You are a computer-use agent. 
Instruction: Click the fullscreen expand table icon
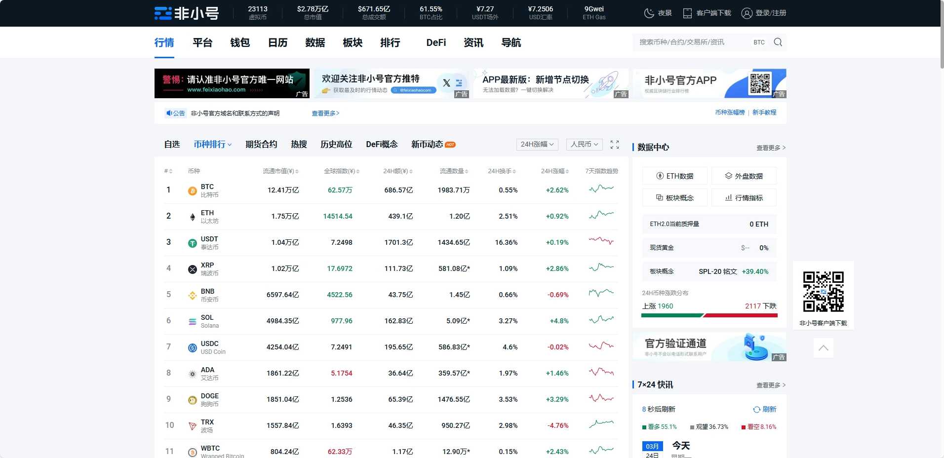point(615,145)
